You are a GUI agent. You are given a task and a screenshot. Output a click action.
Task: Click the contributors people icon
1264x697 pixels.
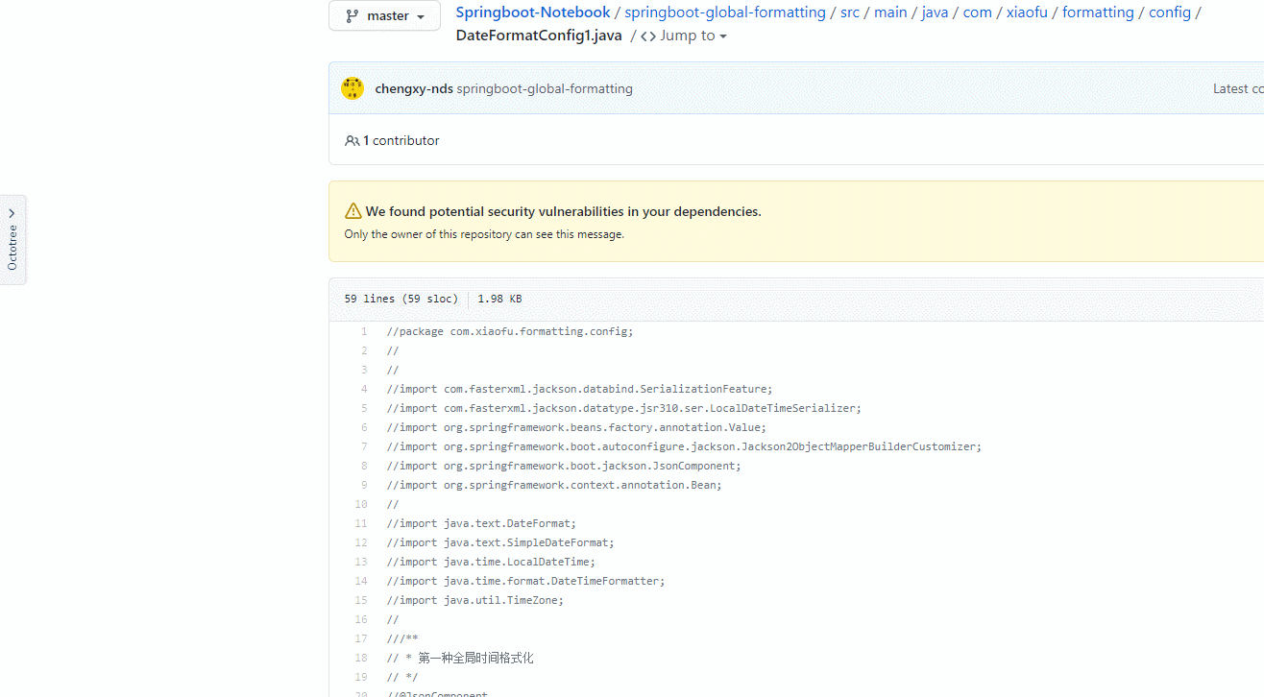pyautogui.click(x=352, y=140)
